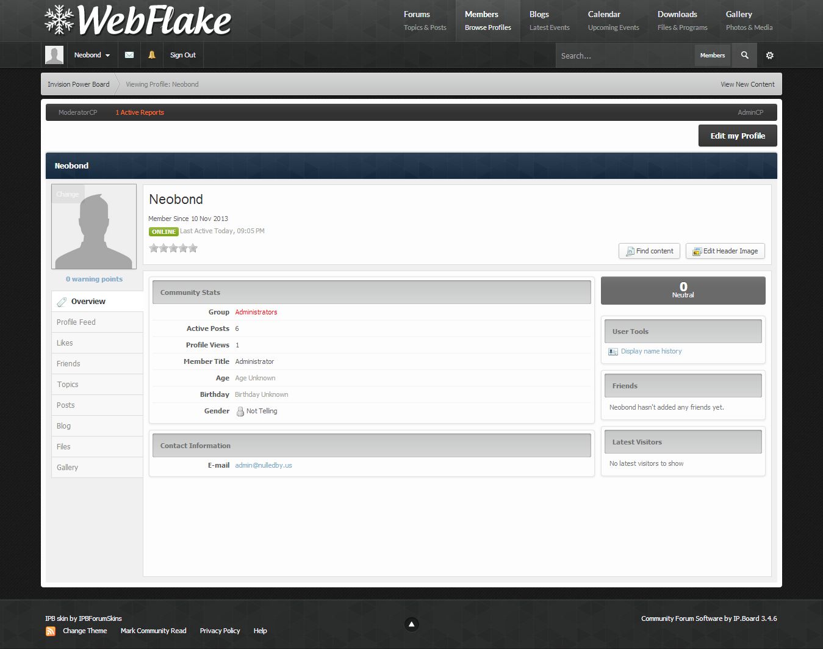This screenshot has width=823, height=649.
Task: Click Mark Community Read link
Action: click(153, 631)
